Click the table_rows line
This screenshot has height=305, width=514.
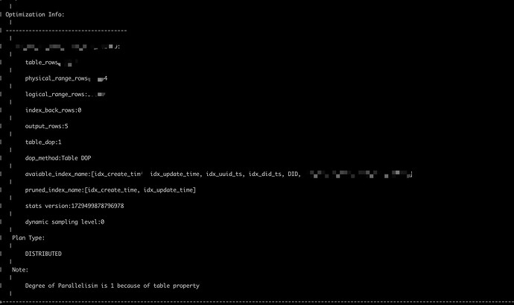pos(49,63)
